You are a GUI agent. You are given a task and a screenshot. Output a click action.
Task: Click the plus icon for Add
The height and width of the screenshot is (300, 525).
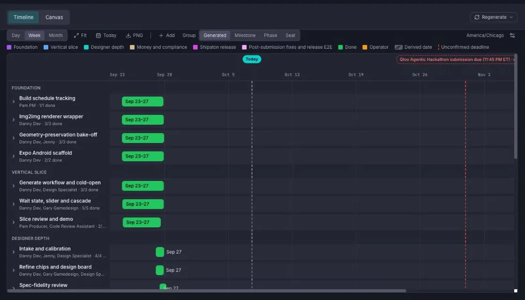(x=161, y=35)
